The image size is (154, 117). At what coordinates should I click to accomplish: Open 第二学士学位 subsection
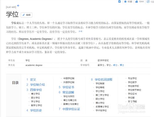[x=102, y=95]
